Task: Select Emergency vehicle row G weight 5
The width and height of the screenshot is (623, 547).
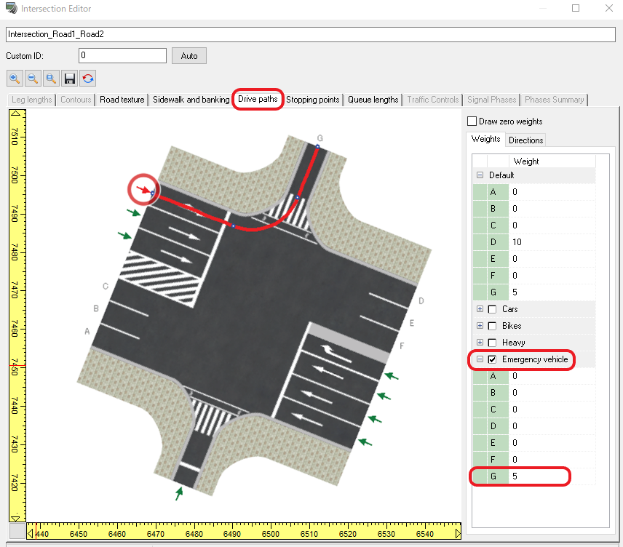Action: tap(552, 476)
